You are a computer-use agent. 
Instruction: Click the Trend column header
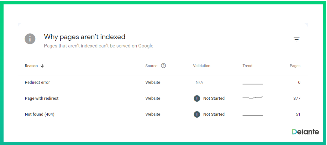click(247, 66)
